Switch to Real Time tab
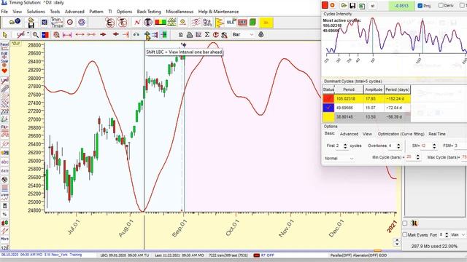Screen dimensions: 467x262 click(x=437, y=134)
